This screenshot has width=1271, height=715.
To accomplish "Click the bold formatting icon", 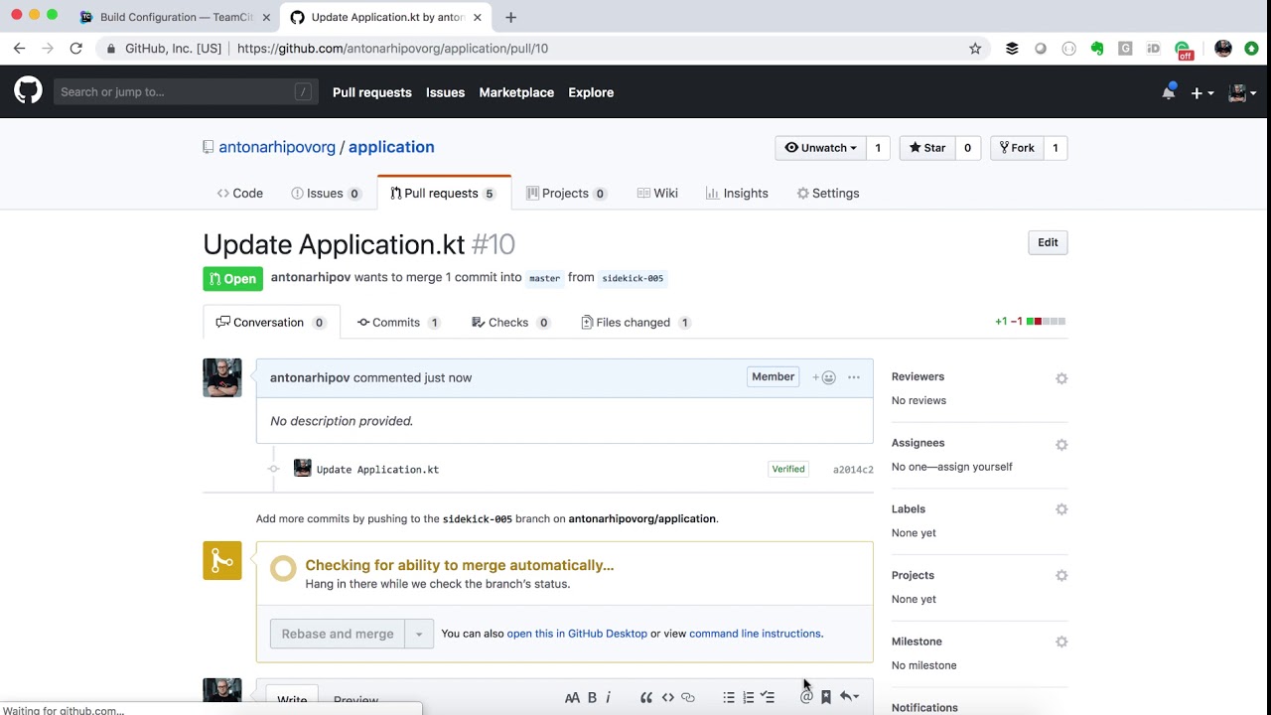I will 592,697.
